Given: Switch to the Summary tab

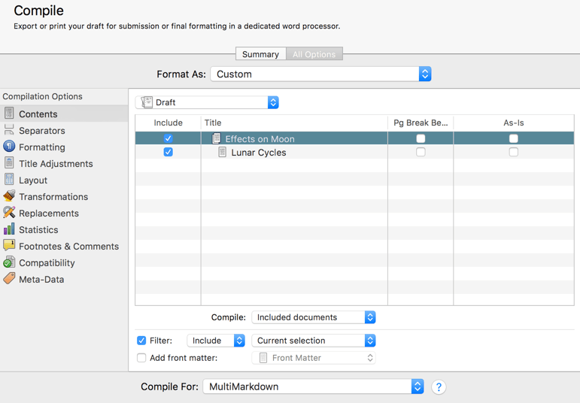Looking at the screenshot, I should click(260, 54).
